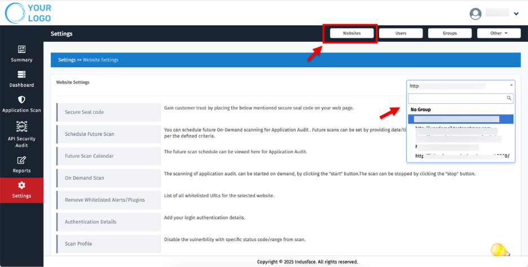The image size is (528, 267).
Task: Click the user profile avatar icon
Action: point(476,14)
